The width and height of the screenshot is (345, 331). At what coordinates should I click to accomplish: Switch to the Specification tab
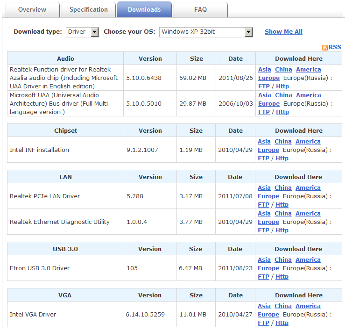(x=89, y=9)
